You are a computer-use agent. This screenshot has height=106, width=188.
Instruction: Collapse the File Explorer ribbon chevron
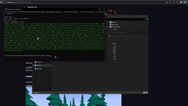click(x=145, y=19)
